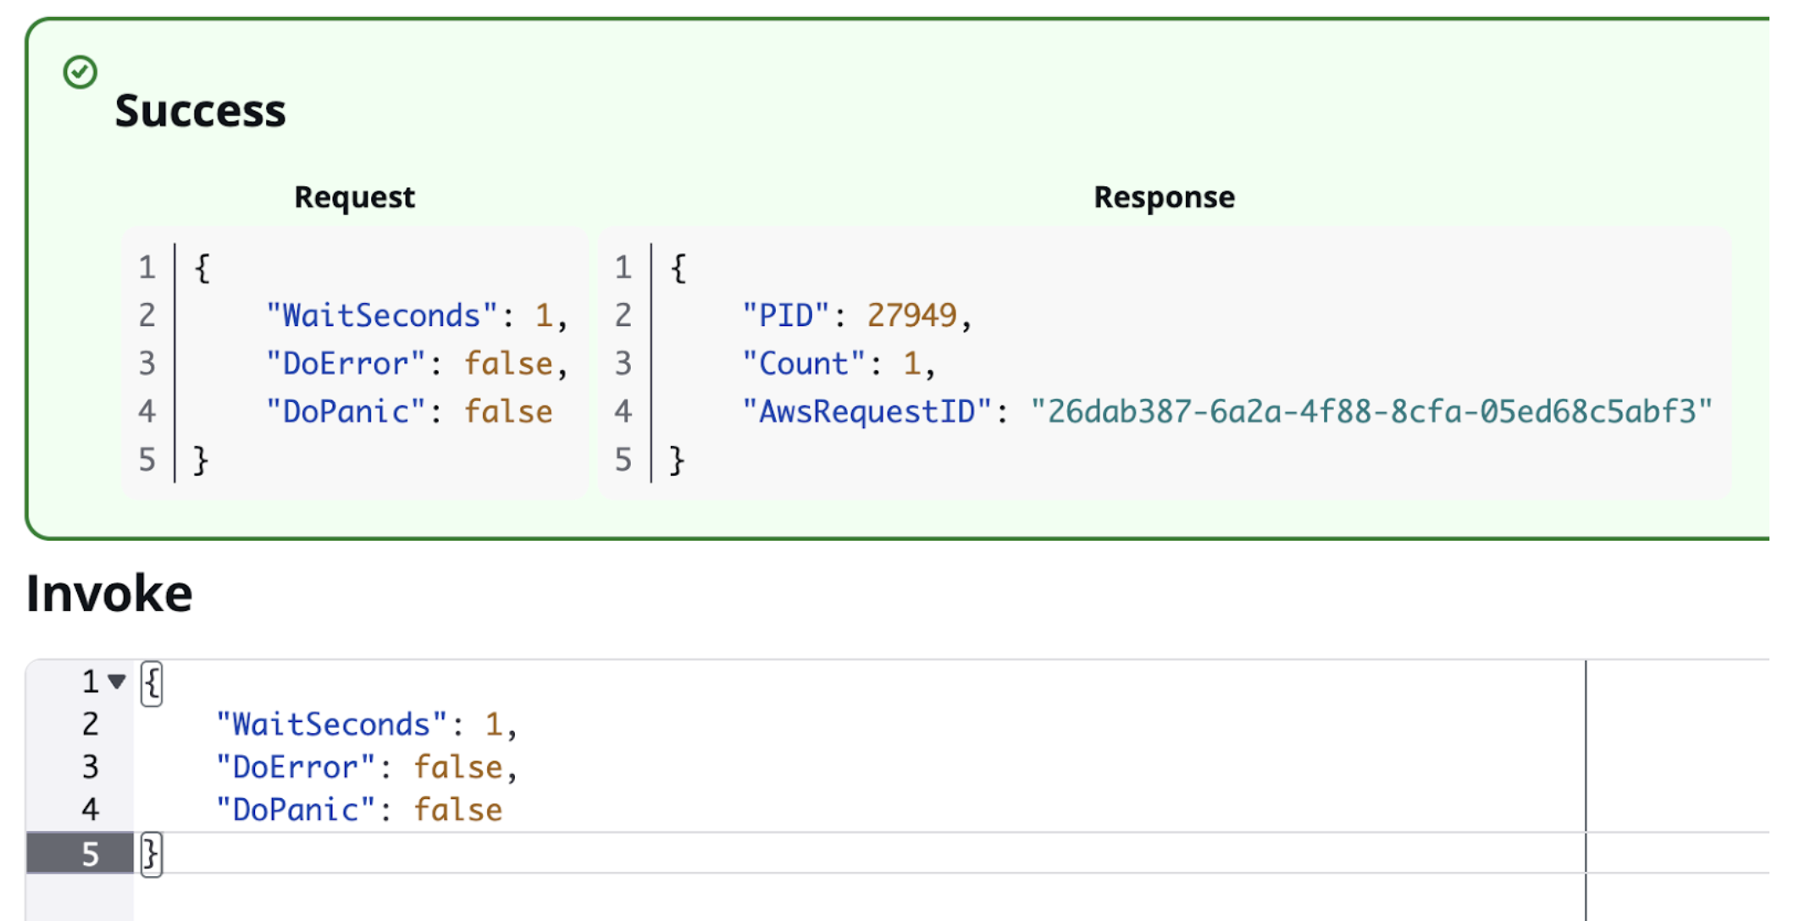Image resolution: width=1794 pixels, height=921 pixels.
Task: Click the PID value 27949
Action: [911, 316]
